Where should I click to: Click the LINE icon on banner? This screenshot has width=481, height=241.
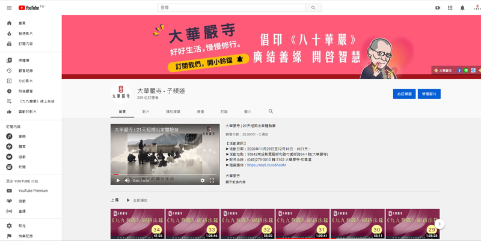click(x=466, y=70)
